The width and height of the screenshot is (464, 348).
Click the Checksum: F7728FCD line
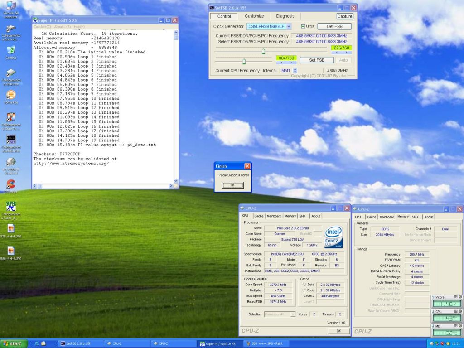pos(57,154)
